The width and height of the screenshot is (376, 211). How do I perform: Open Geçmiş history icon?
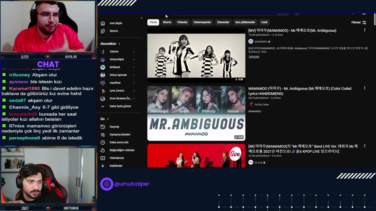point(103,127)
